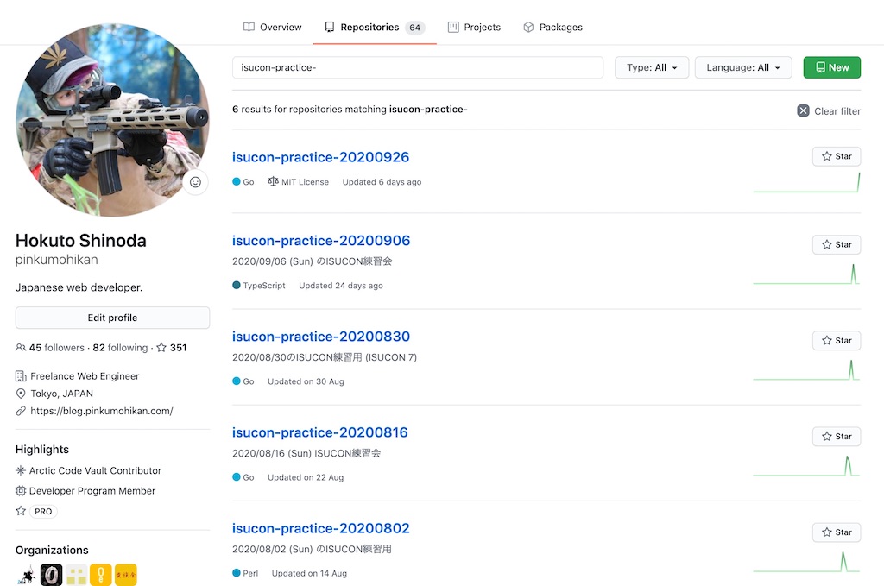Screen dimensions: 884x586
Task: Open isucon-practice-20200816 repository
Action: (320, 432)
